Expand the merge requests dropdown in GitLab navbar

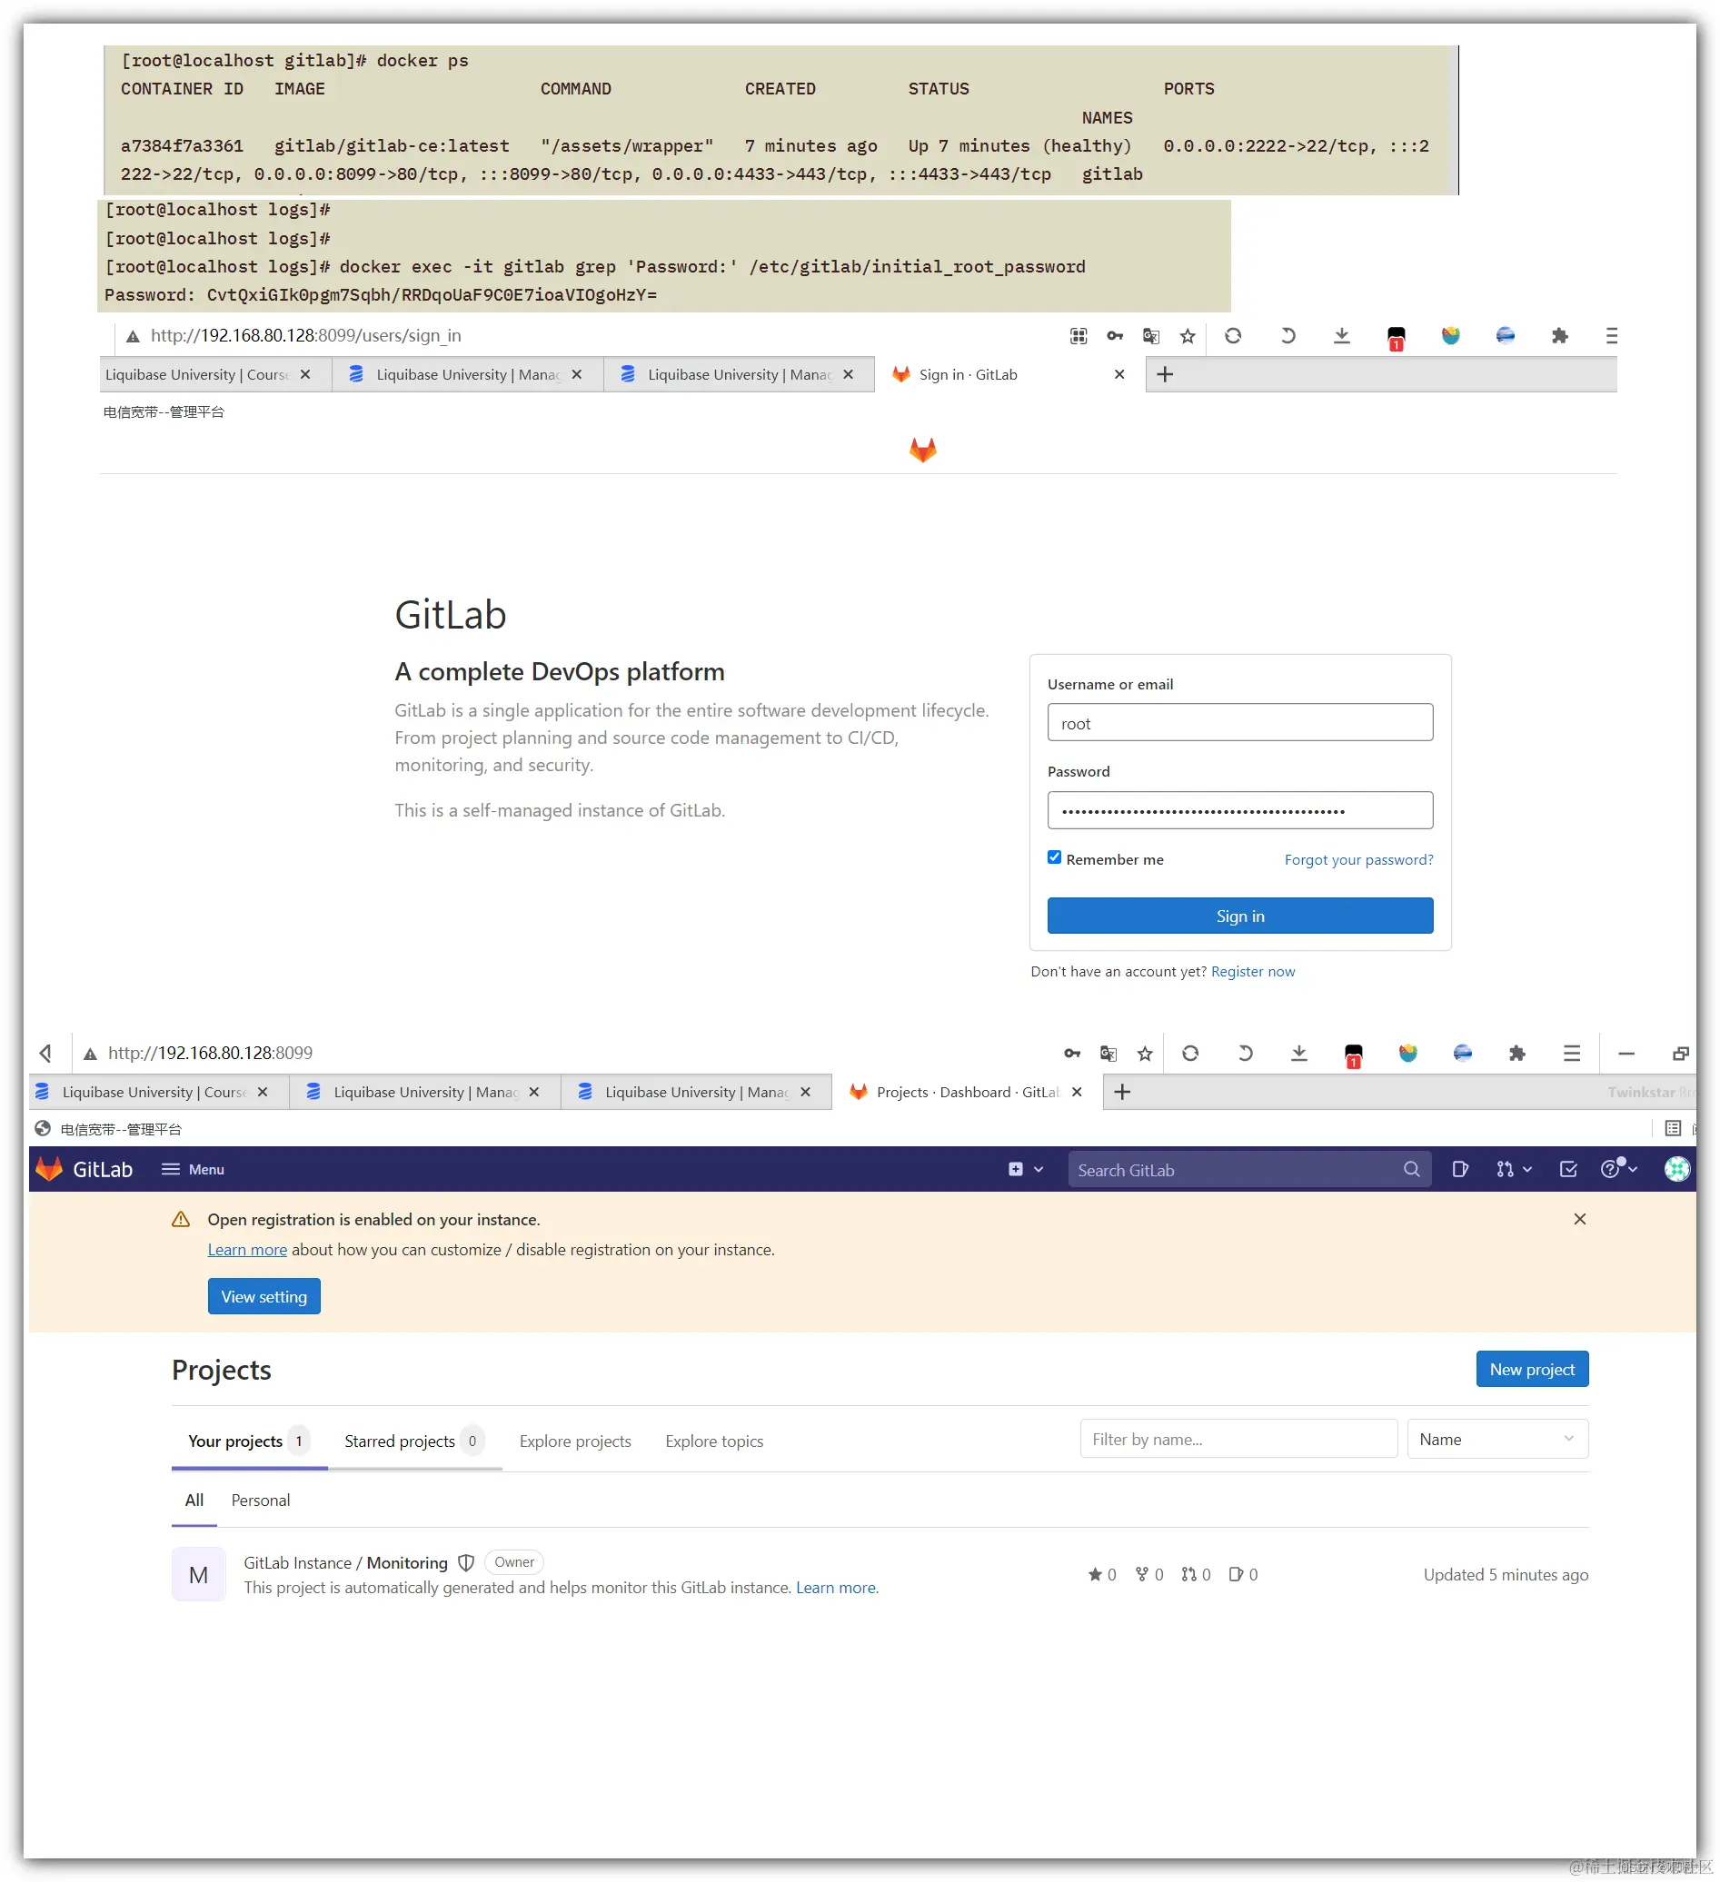(x=1514, y=1169)
